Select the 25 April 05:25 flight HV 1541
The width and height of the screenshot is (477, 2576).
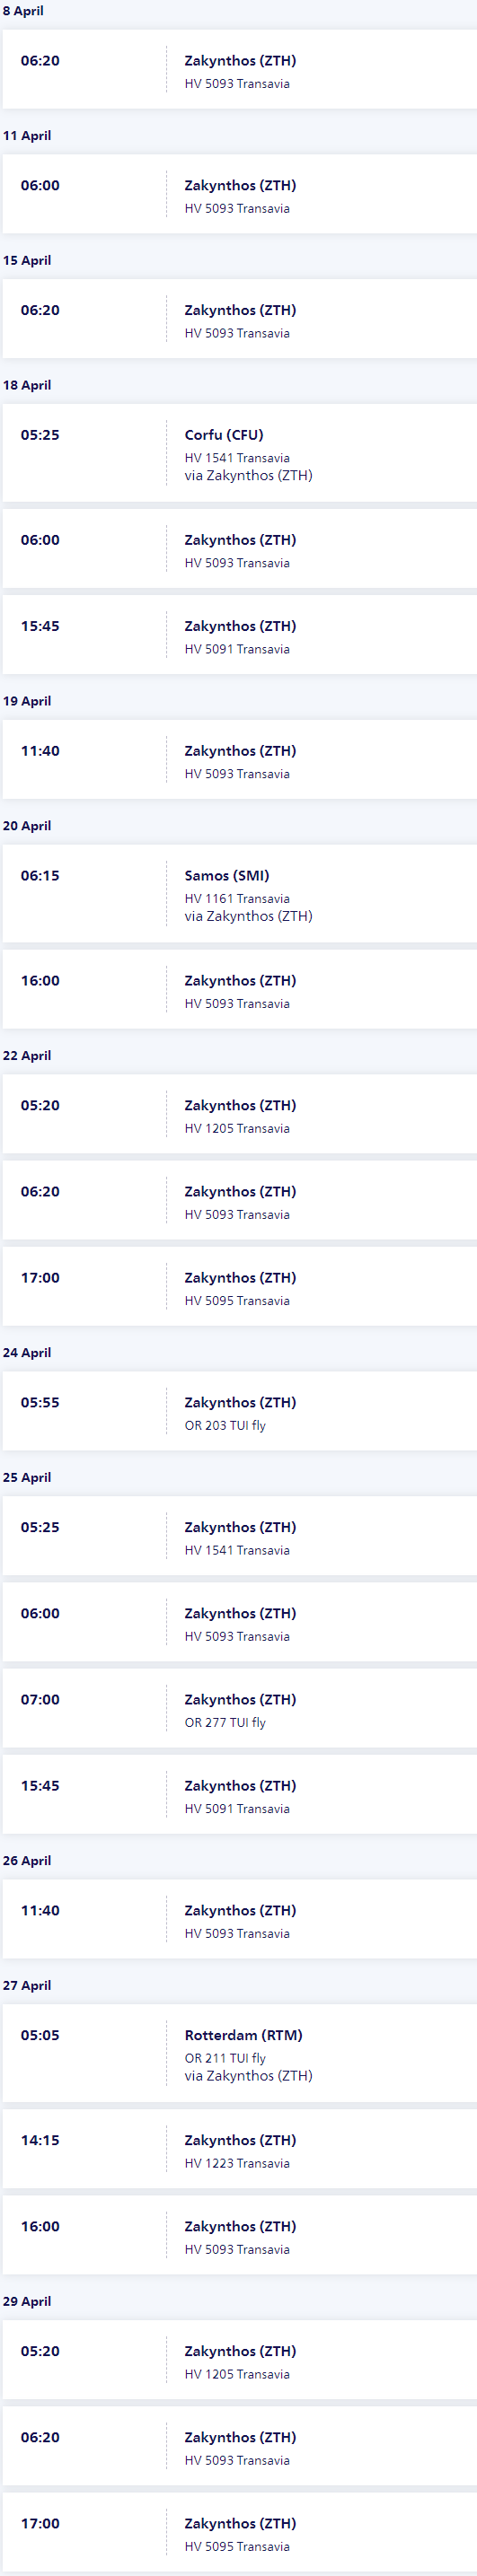(x=239, y=1537)
